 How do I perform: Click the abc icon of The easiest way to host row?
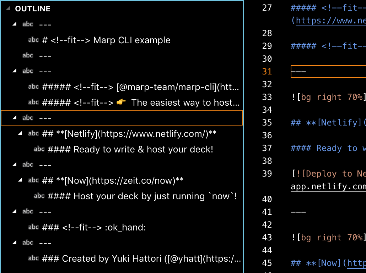pyautogui.click(x=33, y=102)
